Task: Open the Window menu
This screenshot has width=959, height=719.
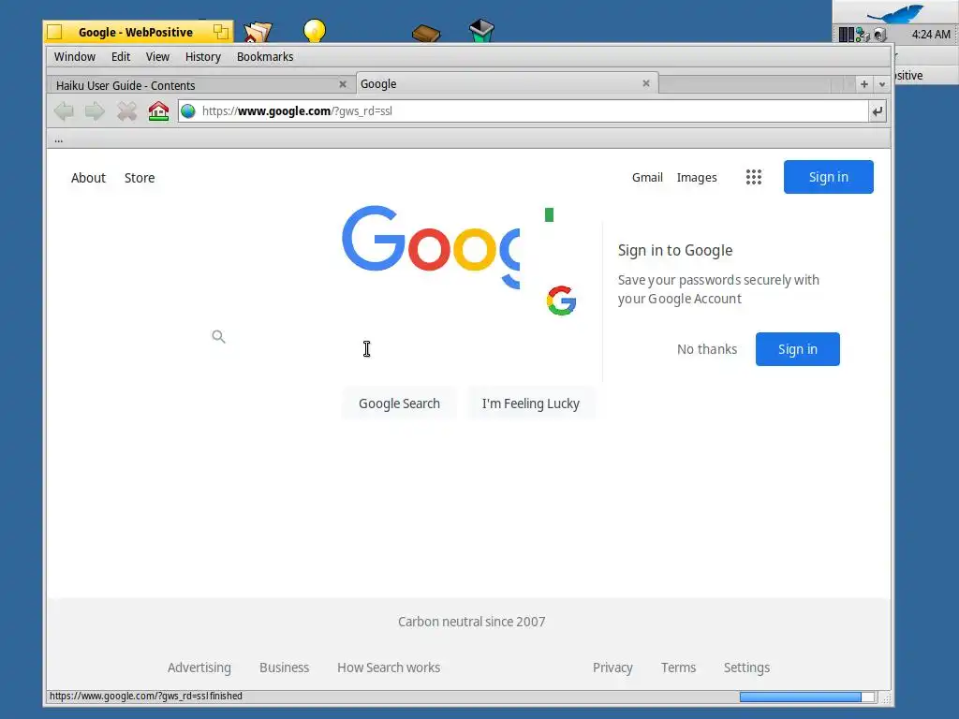Action: point(75,57)
